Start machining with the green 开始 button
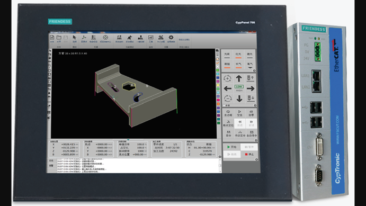This screenshot has width=366, height=206. tap(232, 147)
